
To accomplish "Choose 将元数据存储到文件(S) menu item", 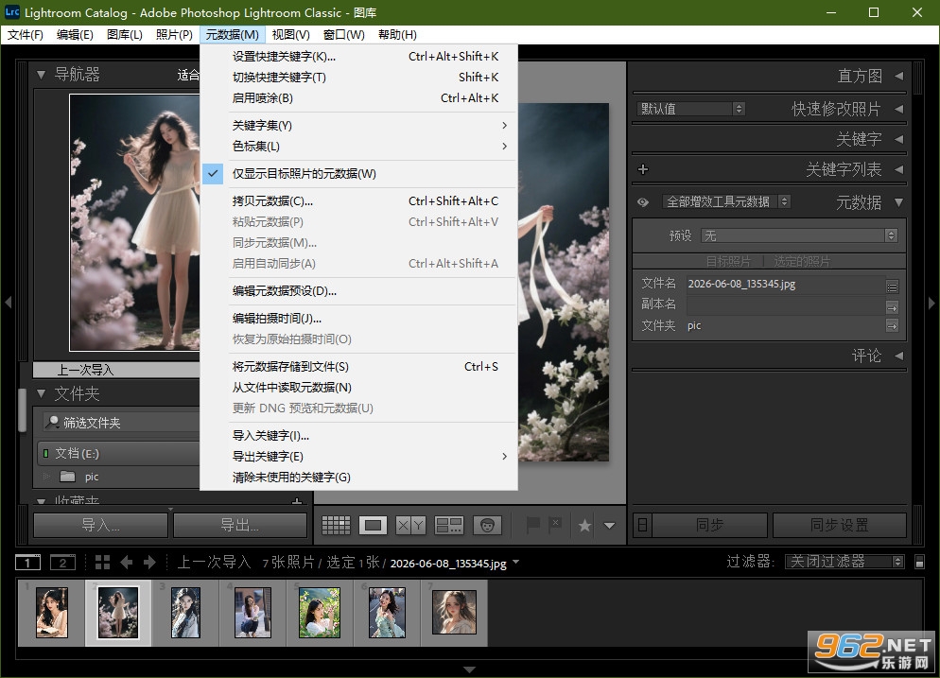I will tap(358, 366).
